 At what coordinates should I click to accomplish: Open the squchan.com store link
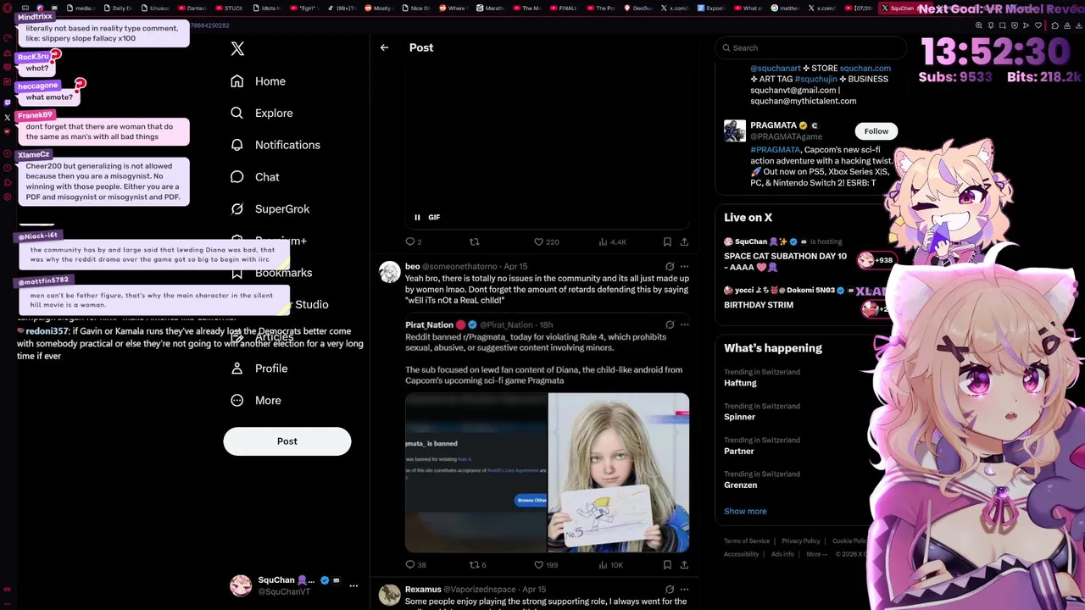865,69
